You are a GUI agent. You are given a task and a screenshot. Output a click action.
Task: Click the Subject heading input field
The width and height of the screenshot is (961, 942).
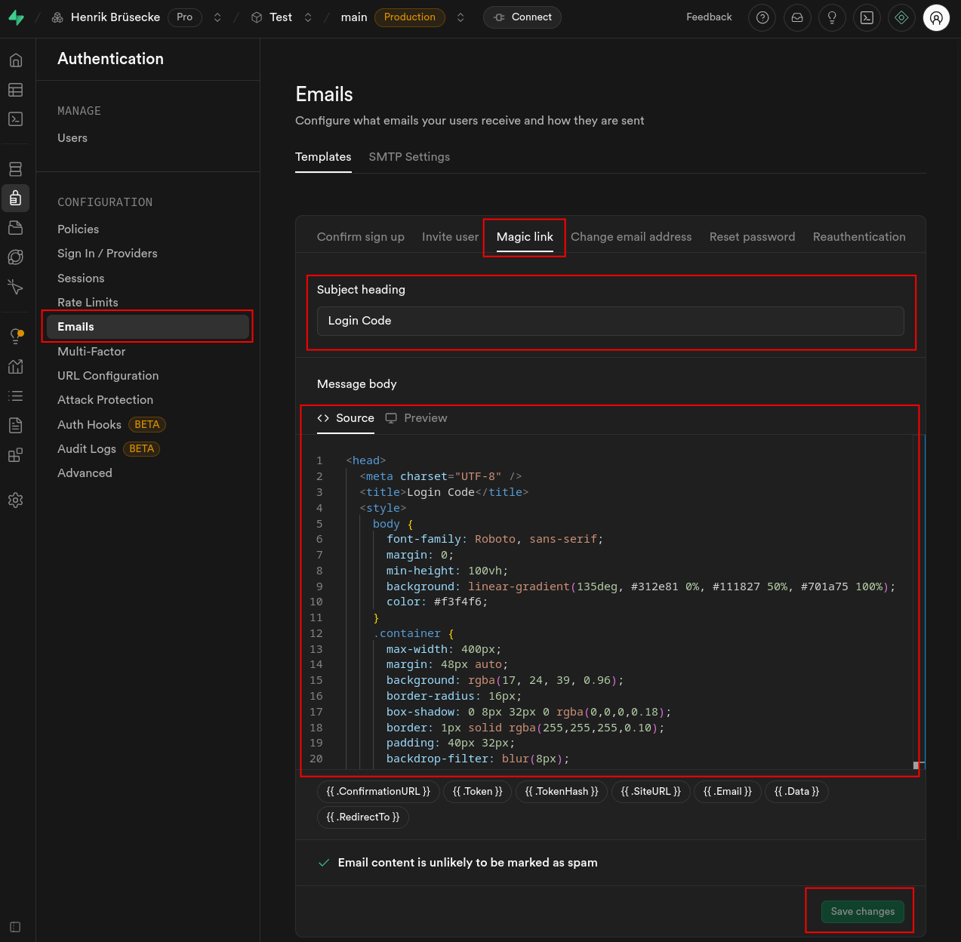click(610, 321)
